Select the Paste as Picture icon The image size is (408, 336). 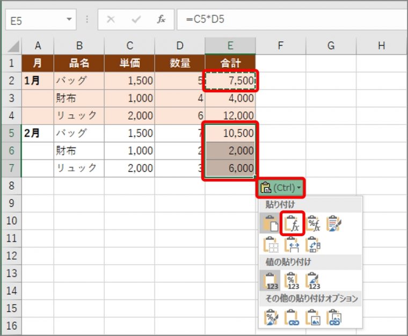313,317
